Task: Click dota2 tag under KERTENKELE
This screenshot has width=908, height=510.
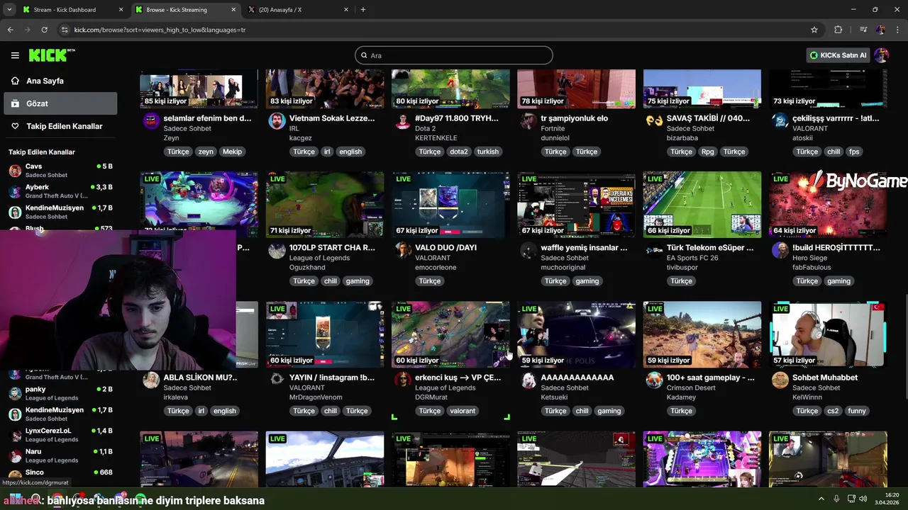Action: (458, 152)
